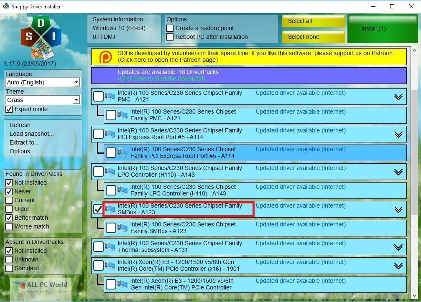Viewport: 421px width, 302px height.
Task: Click device icon of PCI Express Root Port #5 parent row
Action: 110,134
